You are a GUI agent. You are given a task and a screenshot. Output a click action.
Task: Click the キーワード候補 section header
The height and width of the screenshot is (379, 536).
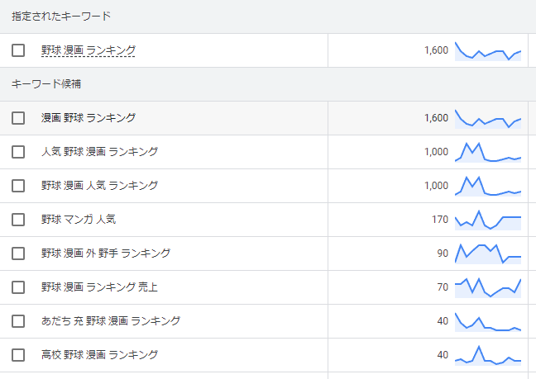46,84
